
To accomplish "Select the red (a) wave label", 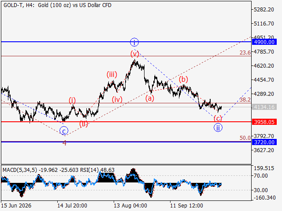I will (x=150, y=98).
